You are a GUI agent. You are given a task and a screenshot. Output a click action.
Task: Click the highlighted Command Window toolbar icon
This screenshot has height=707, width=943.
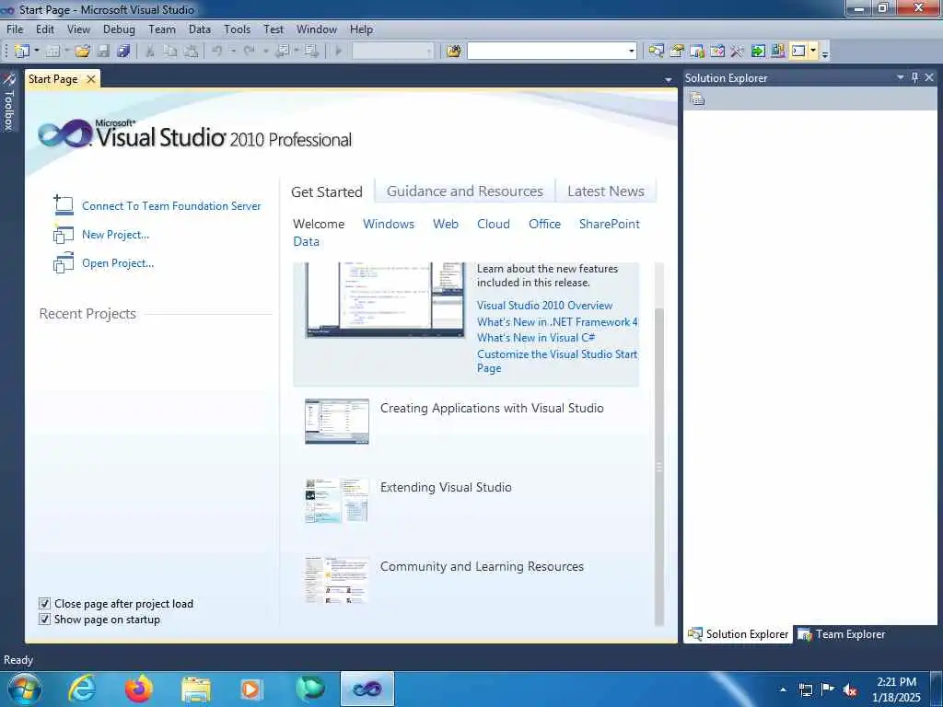point(798,52)
